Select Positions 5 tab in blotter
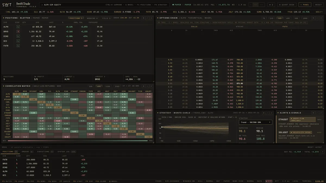This screenshot has width=326, height=183. click(76, 18)
